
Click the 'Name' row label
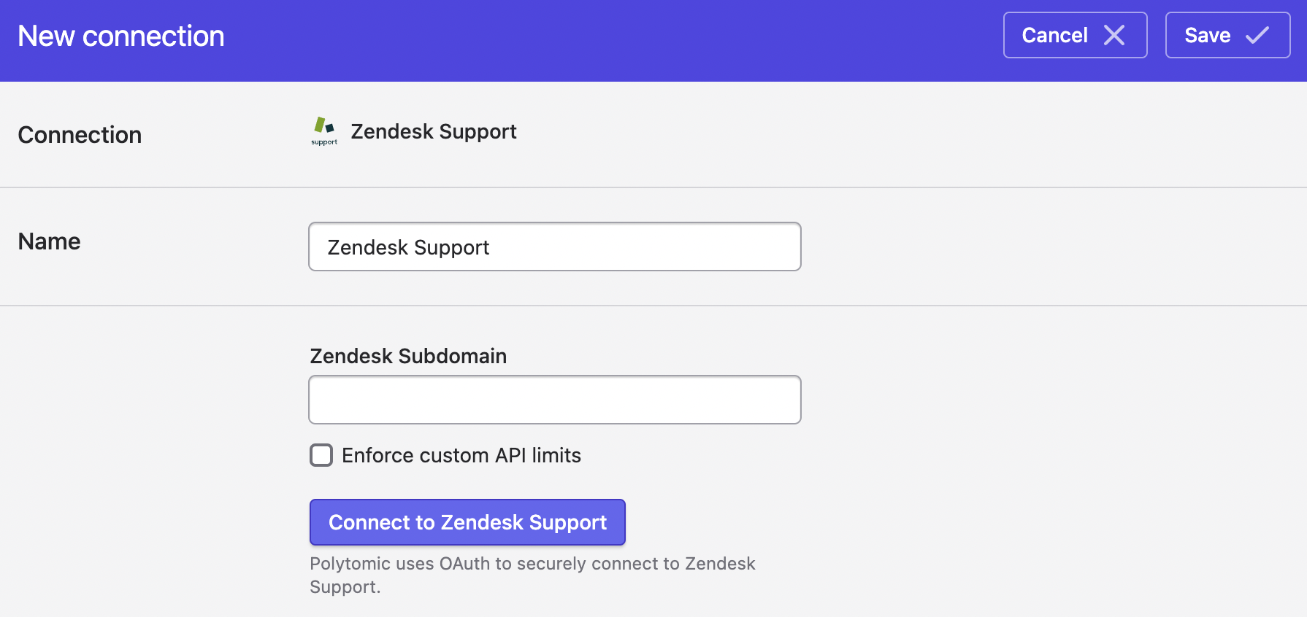(49, 241)
